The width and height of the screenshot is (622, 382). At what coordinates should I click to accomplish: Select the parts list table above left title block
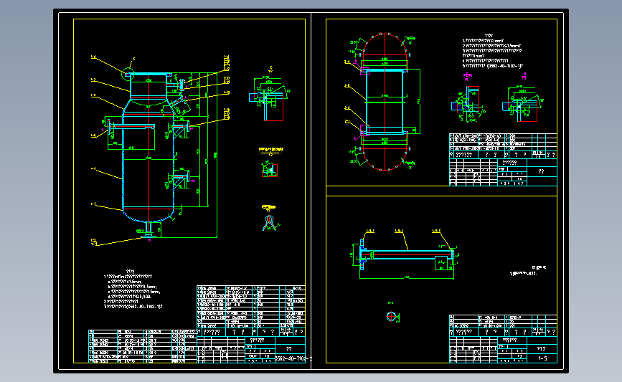click(x=252, y=307)
